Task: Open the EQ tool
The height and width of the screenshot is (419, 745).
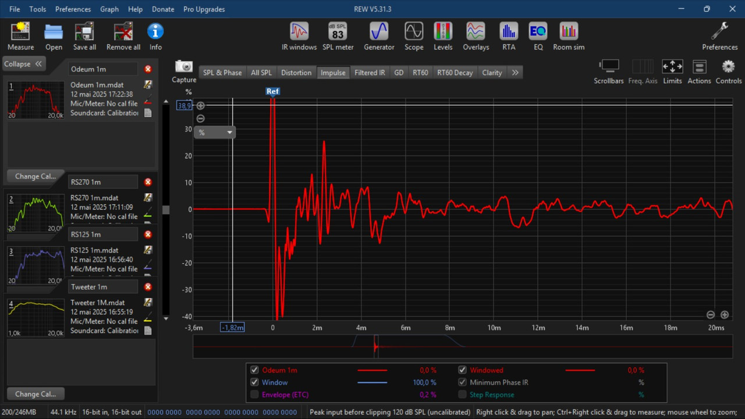Action: [538, 37]
